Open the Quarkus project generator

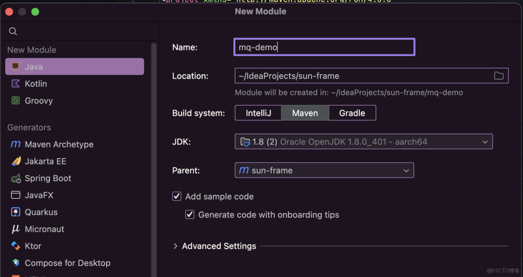click(42, 212)
